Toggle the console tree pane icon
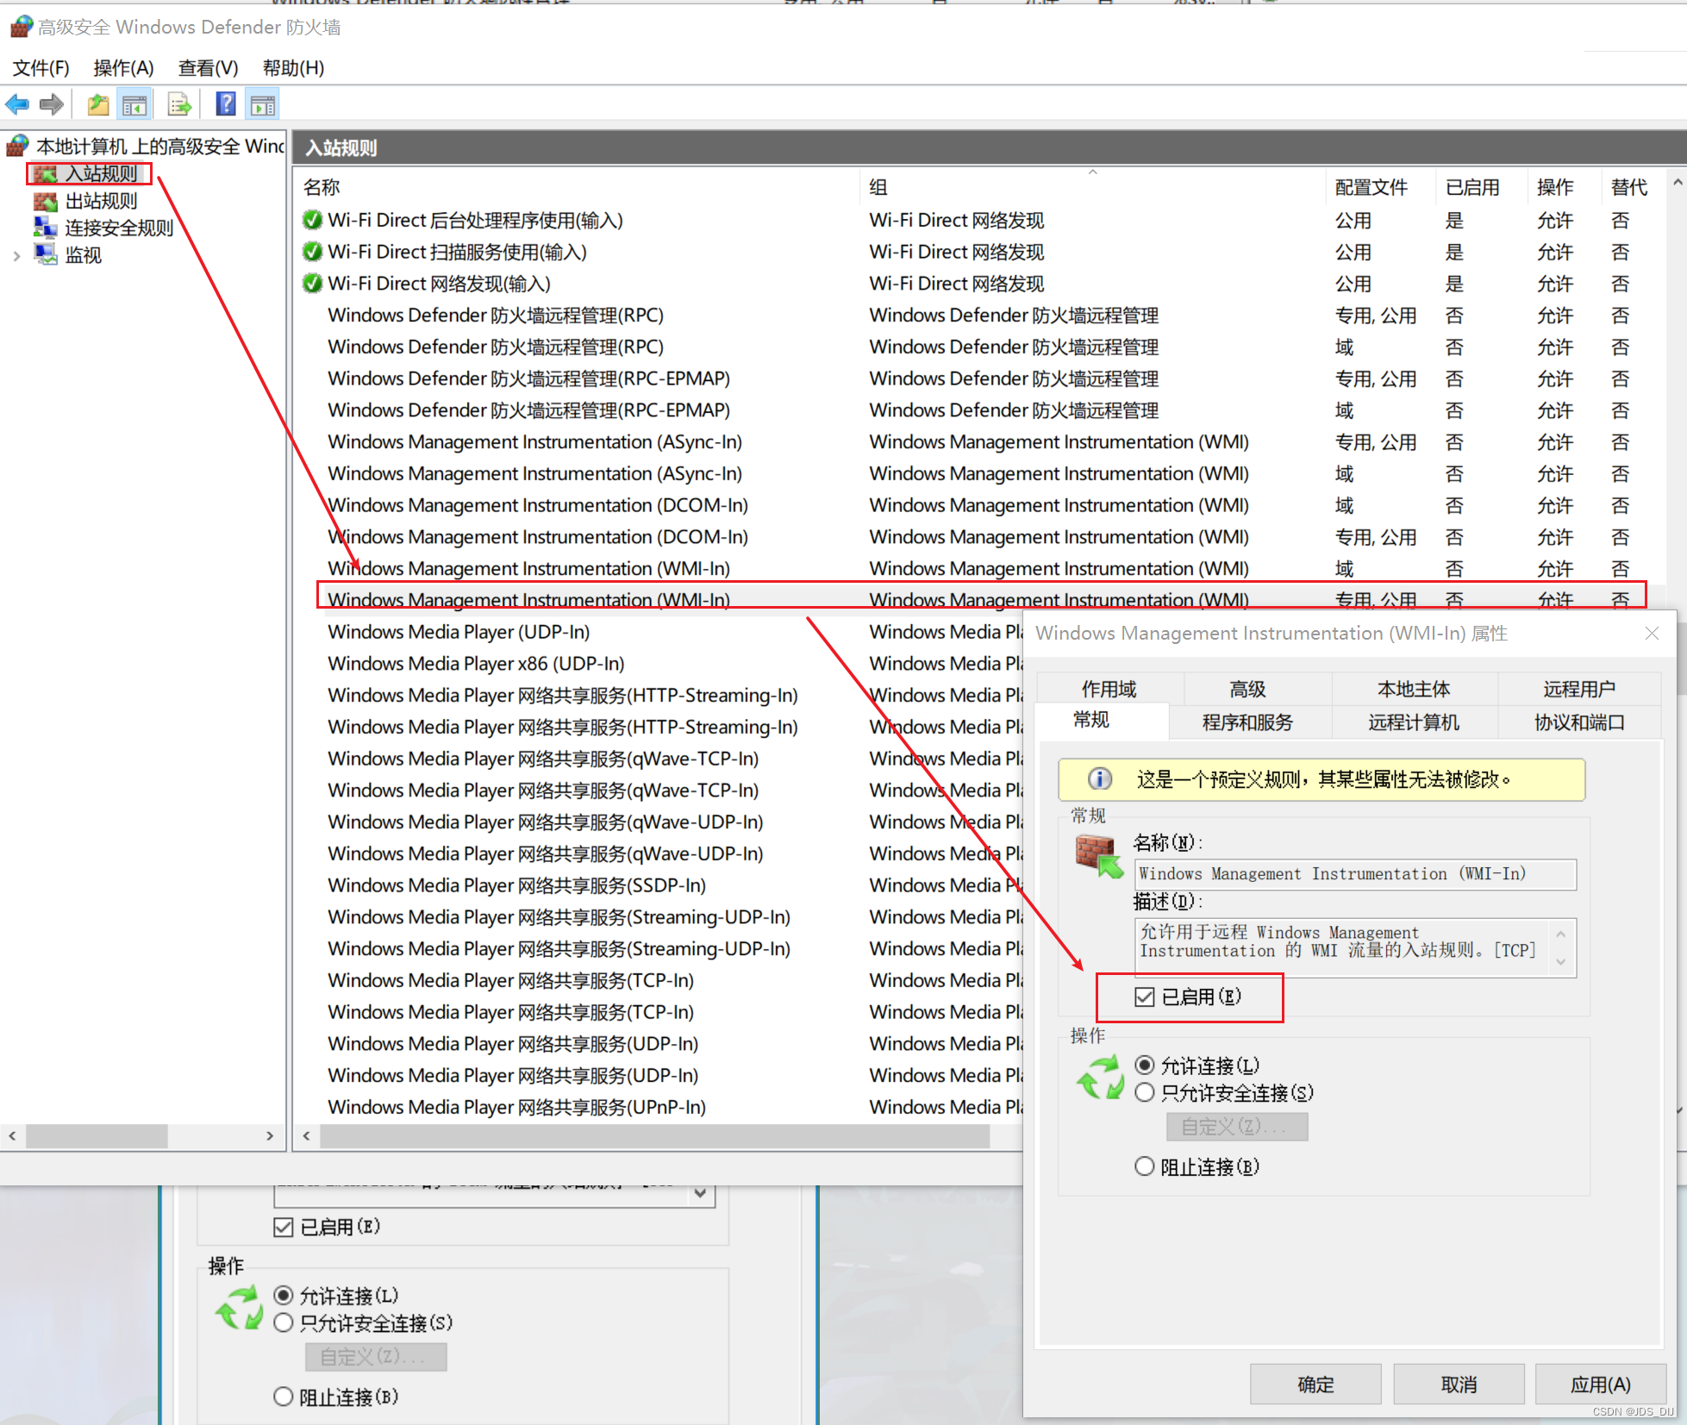This screenshot has width=1687, height=1425. click(x=134, y=103)
